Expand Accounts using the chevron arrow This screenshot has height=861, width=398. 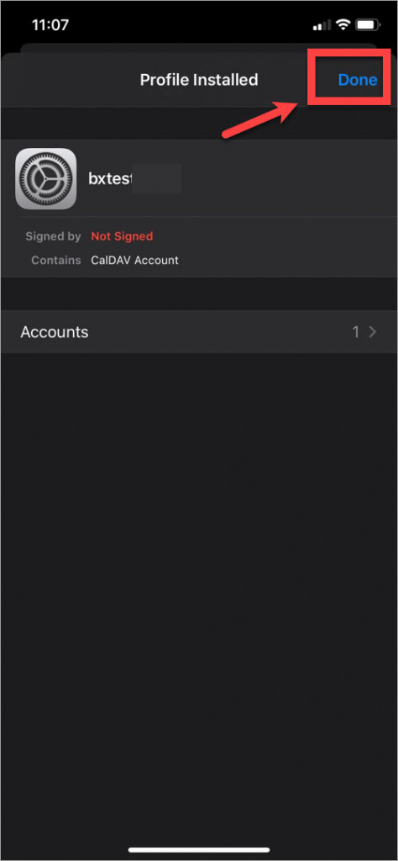click(374, 331)
